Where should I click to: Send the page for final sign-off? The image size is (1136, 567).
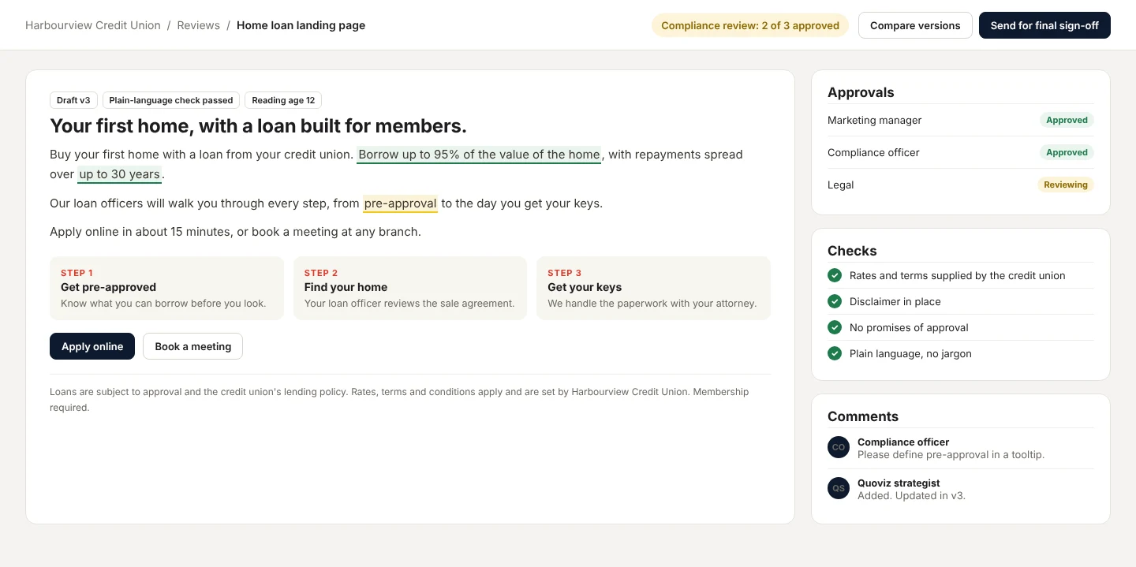point(1044,25)
